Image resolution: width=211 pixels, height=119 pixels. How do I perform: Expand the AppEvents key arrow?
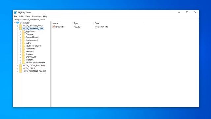click(x=20, y=32)
